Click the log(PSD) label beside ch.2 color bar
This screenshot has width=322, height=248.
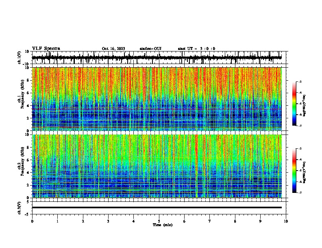click(x=305, y=172)
